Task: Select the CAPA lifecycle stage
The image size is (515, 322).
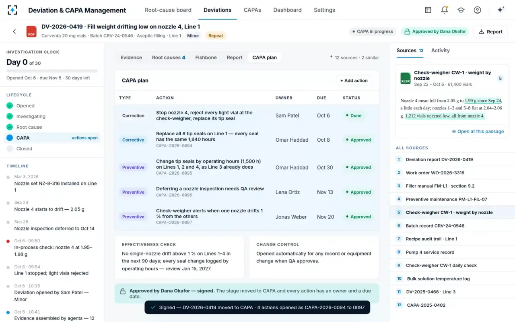Action: tap(52, 138)
